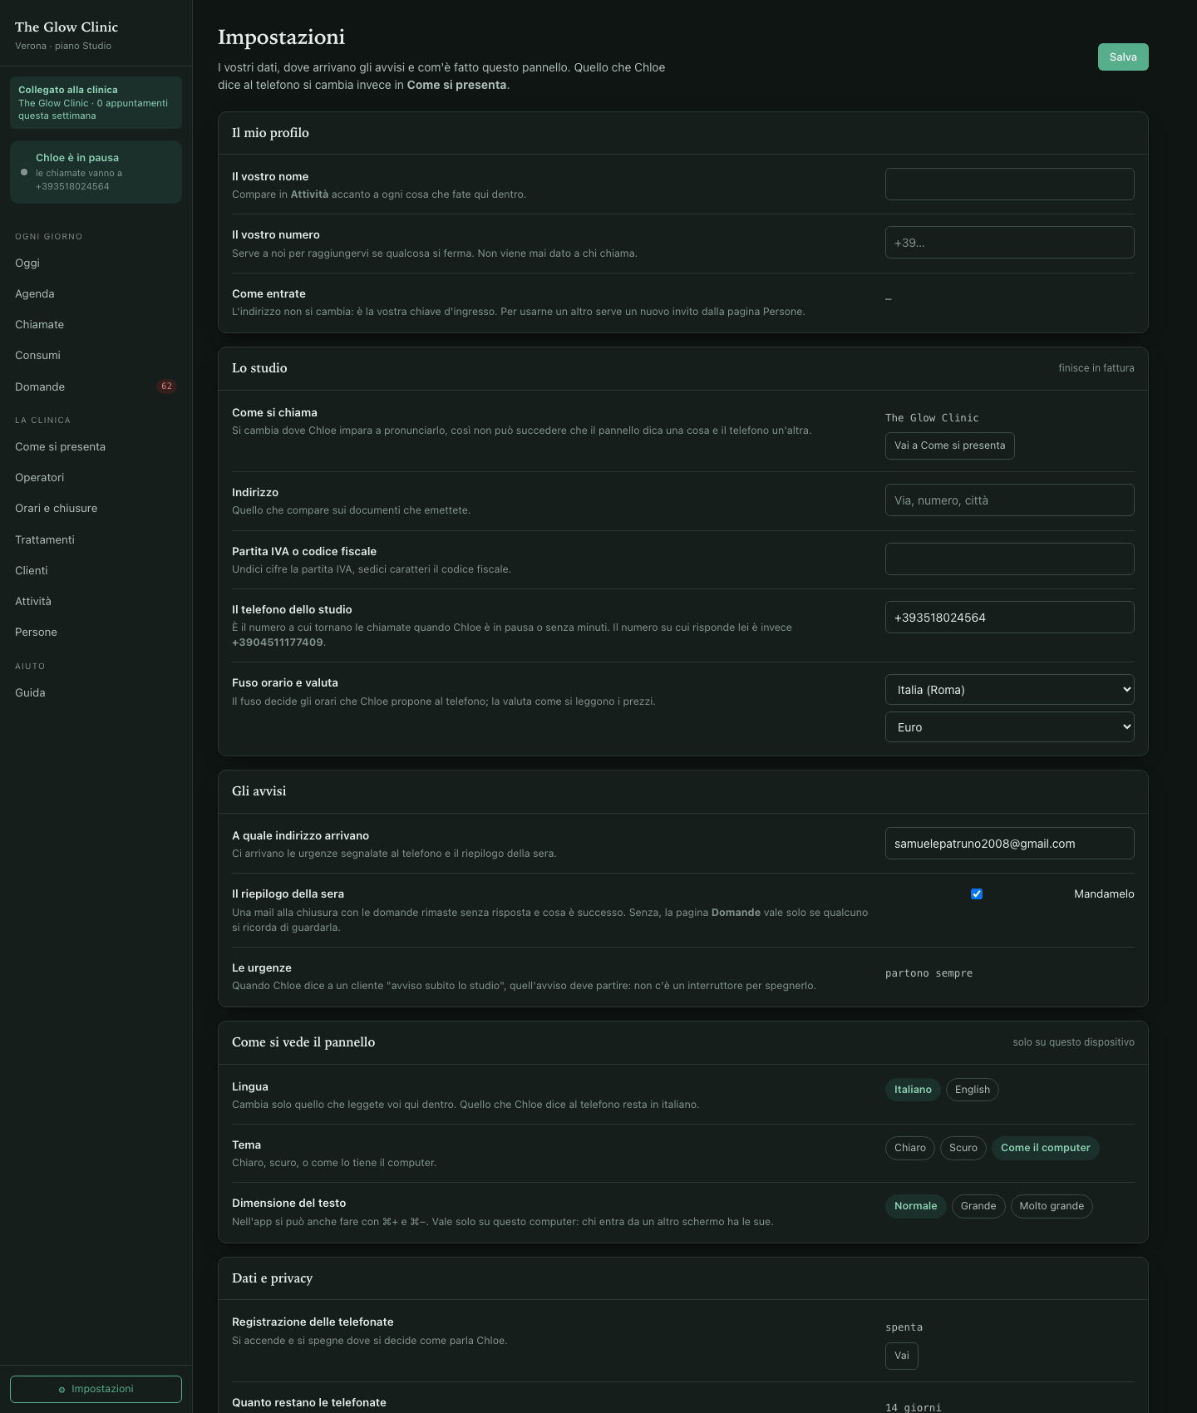Click the gear icon beside Impostazioni
Viewport: 1197px width, 1413px height.
coord(62,1390)
